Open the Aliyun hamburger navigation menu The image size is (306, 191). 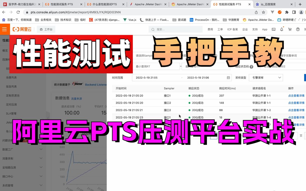(5, 29)
